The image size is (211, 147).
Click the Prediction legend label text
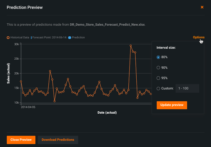click(78, 37)
